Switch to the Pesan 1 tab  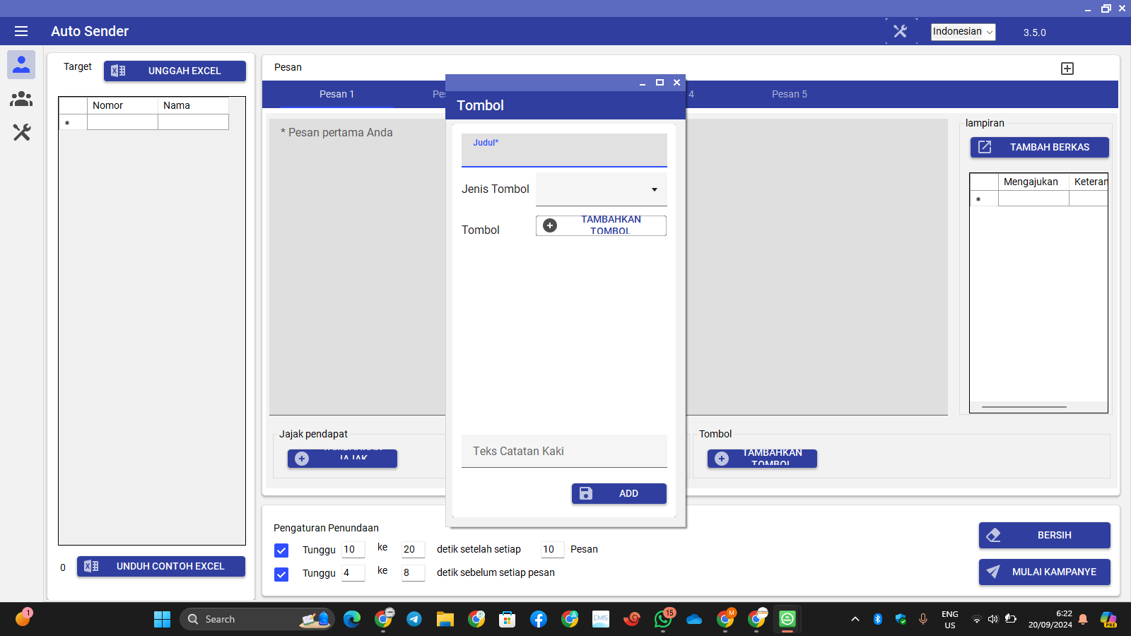click(x=336, y=94)
